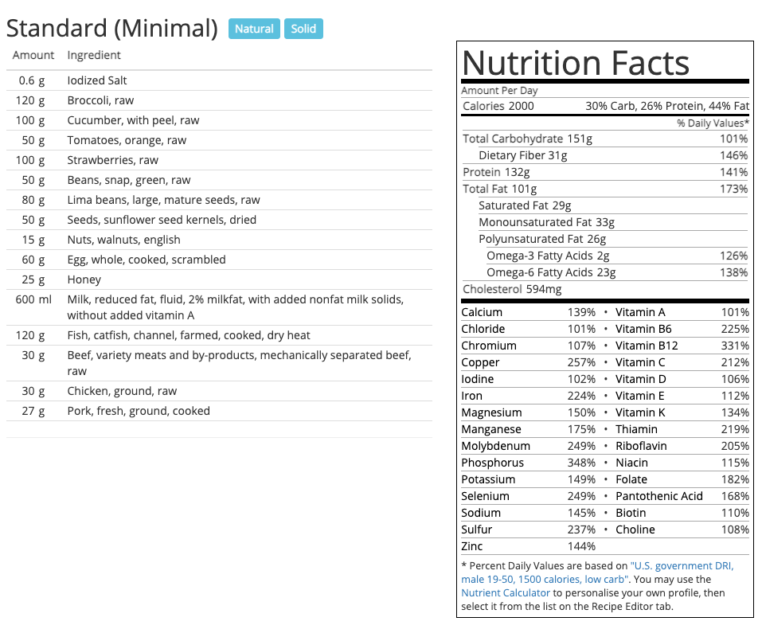Click the Calories 2000 line
Viewport: 762px width, 637px height.
498,106
